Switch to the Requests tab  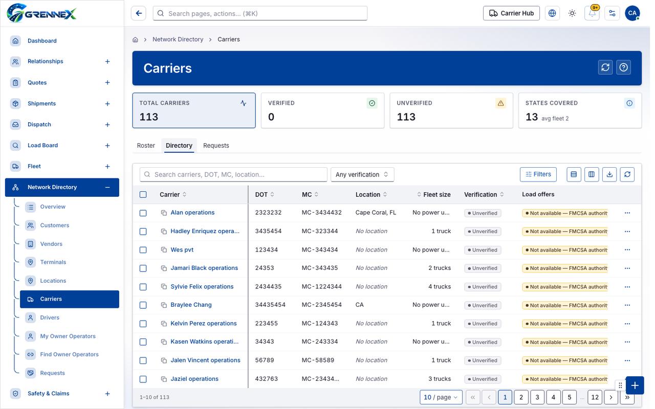click(x=216, y=146)
